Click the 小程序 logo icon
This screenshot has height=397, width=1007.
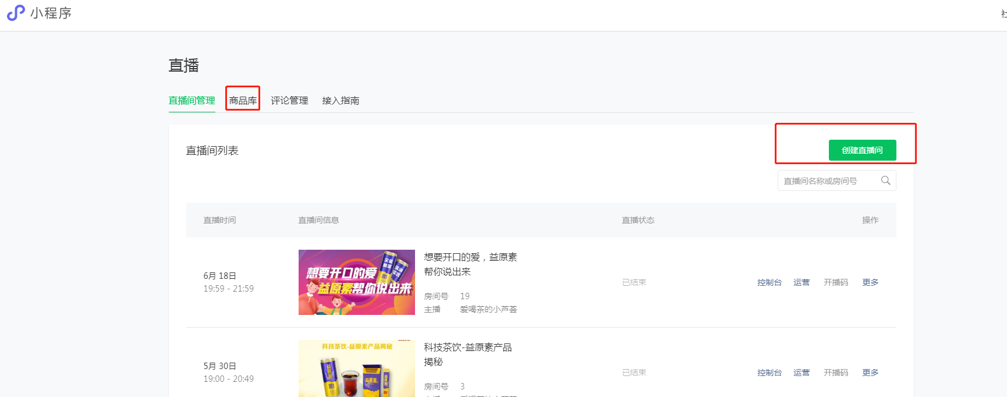16,13
